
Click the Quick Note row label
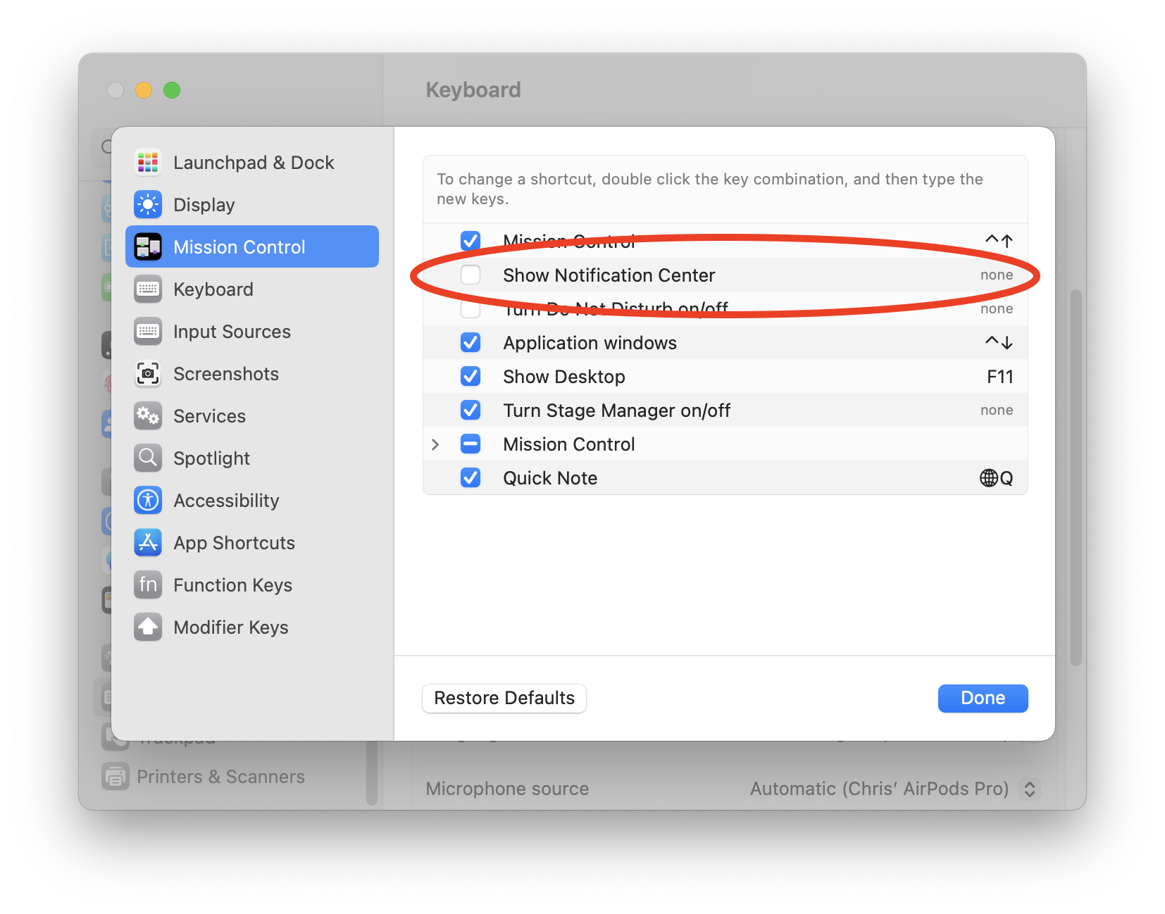[x=550, y=478]
